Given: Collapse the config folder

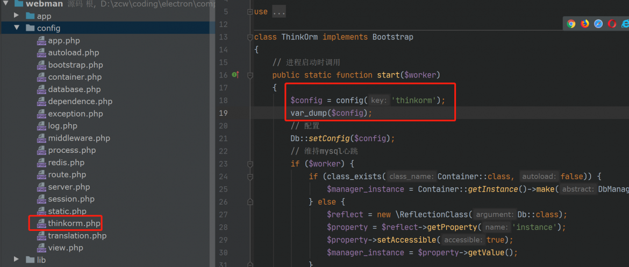Looking at the screenshot, I should click(x=17, y=28).
